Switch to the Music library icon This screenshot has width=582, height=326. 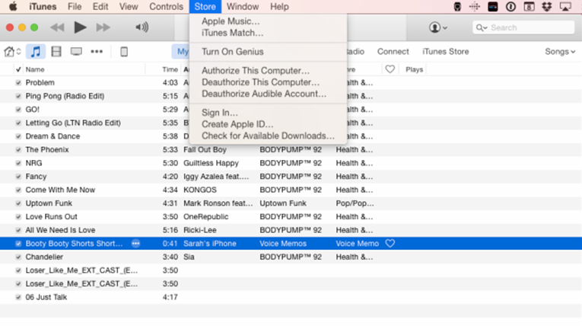[36, 52]
